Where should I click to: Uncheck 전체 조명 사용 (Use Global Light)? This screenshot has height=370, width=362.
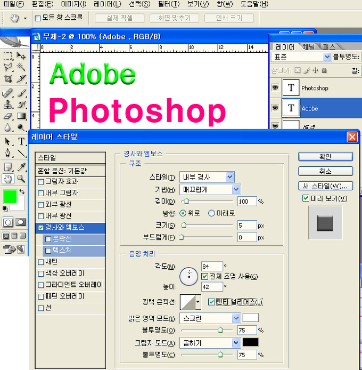(x=204, y=276)
